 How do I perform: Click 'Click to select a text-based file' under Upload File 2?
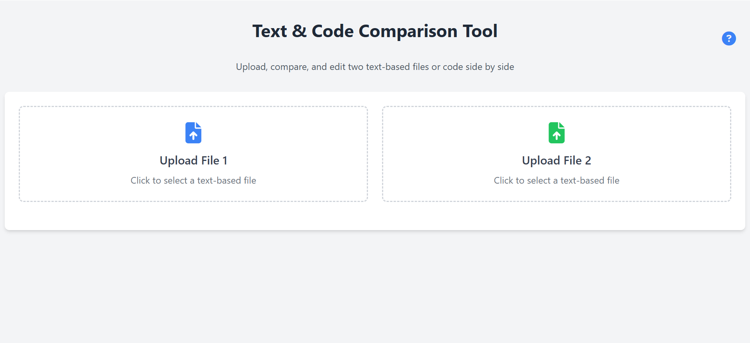tap(557, 180)
